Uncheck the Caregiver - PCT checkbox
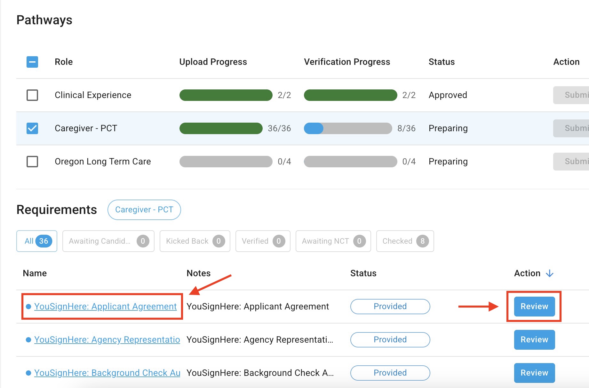This screenshot has width=589, height=388. pos(32,128)
